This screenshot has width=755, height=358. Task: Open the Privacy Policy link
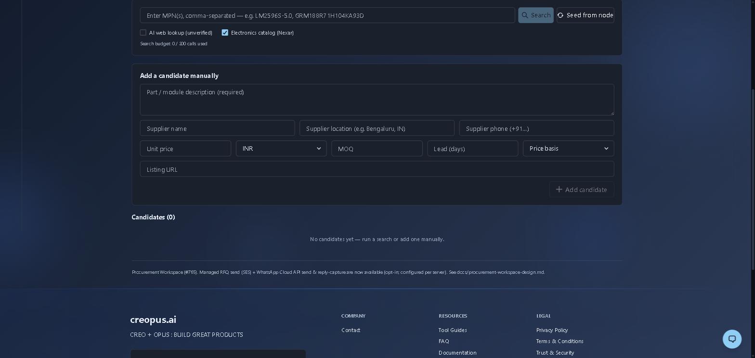coord(552,330)
